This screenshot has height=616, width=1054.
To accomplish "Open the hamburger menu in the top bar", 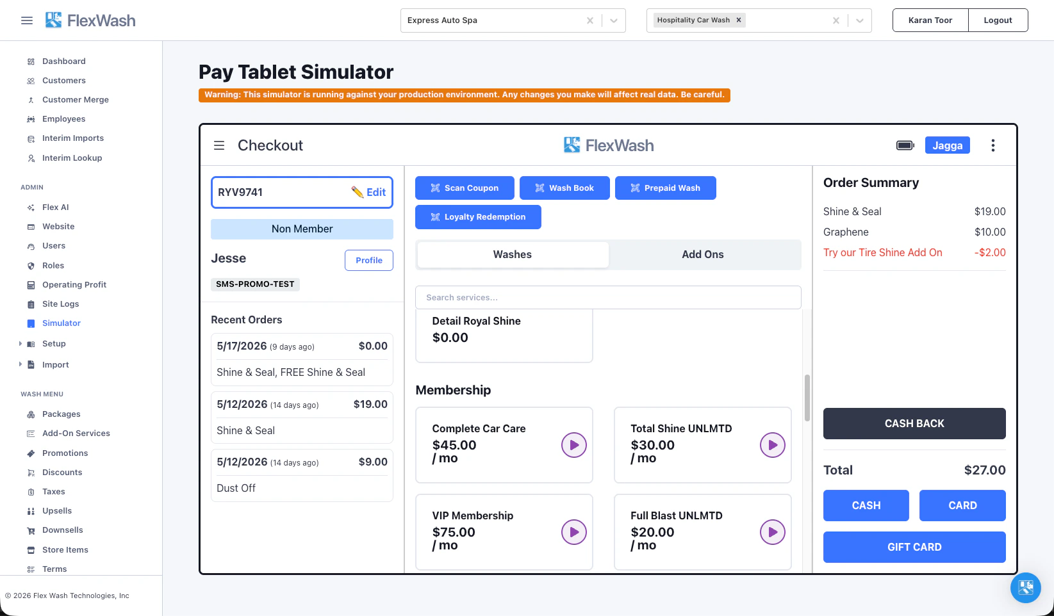I will [x=27, y=20].
